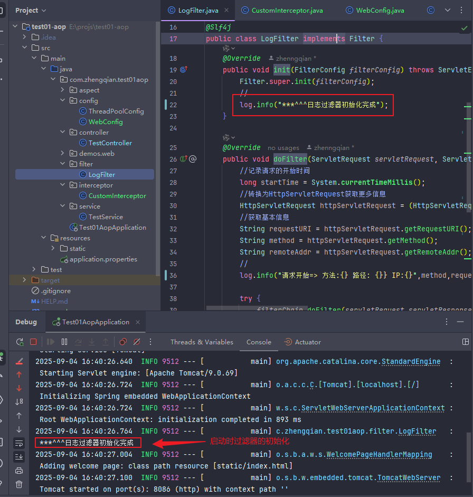
Task: Open the Actuator tab
Action: pyautogui.click(x=302, y=342)
